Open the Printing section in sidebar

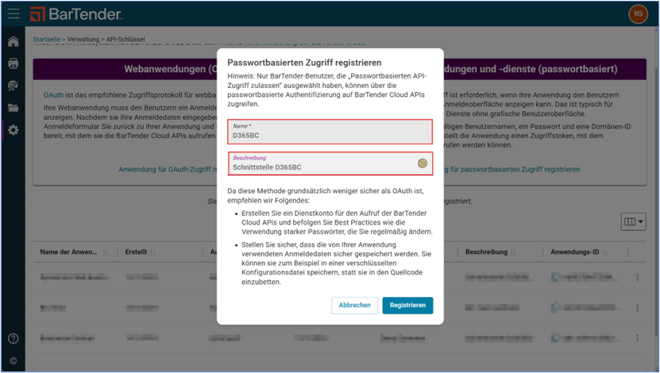click(13, 63)
